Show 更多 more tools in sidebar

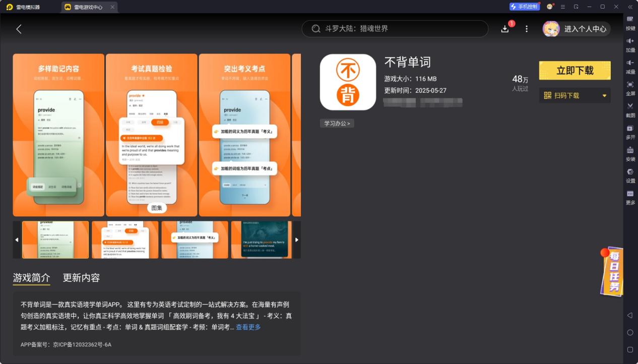coord(630,197)
